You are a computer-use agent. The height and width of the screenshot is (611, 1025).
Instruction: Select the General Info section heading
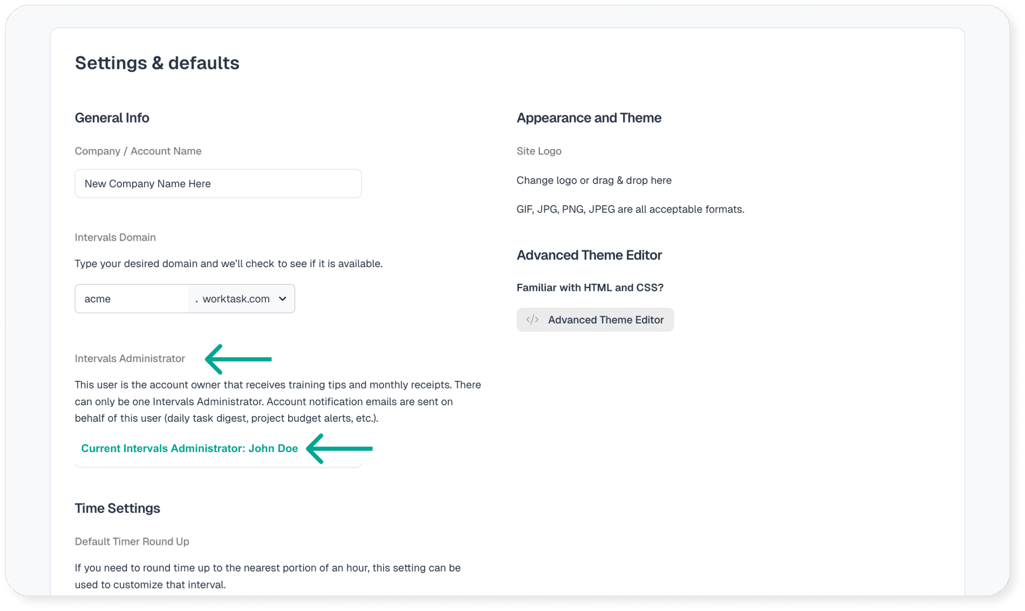click(x=112, y=118)
